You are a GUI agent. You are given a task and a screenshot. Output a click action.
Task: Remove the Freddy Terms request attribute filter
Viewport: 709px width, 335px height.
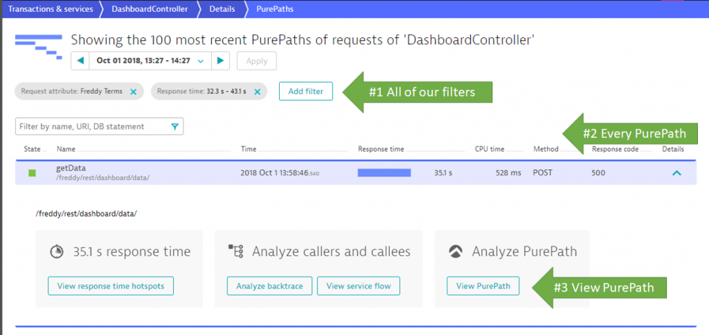click(134, 92)
